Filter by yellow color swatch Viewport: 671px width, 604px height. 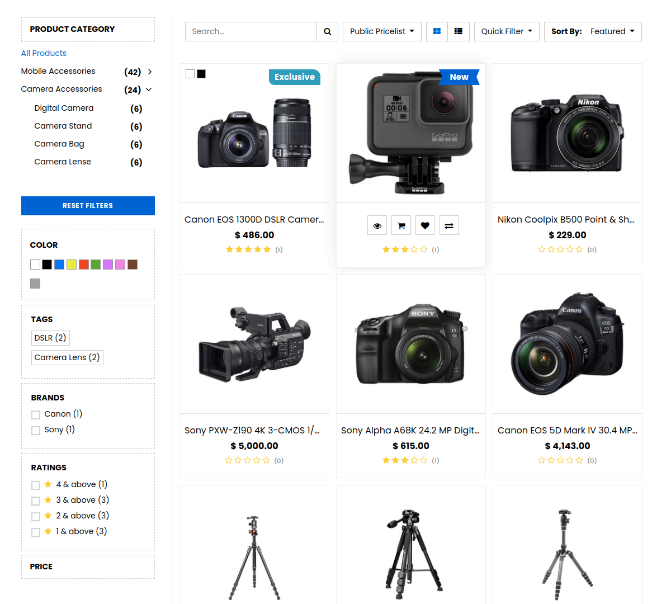click(72, 265)
